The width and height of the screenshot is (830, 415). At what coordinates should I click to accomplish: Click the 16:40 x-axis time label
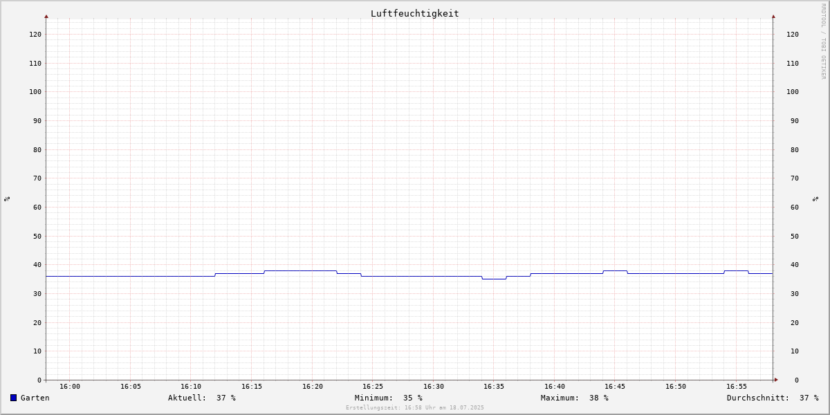[x=555, y=387]
